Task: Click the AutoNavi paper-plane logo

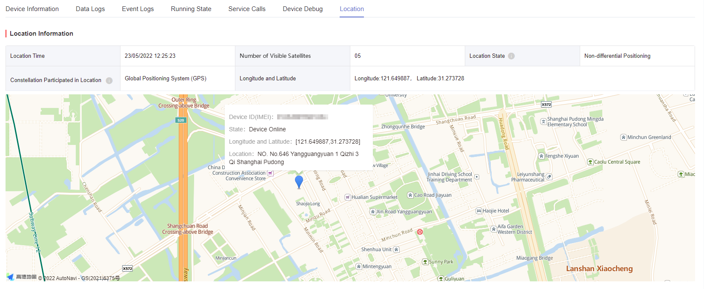Action: (x=10, y=277)
